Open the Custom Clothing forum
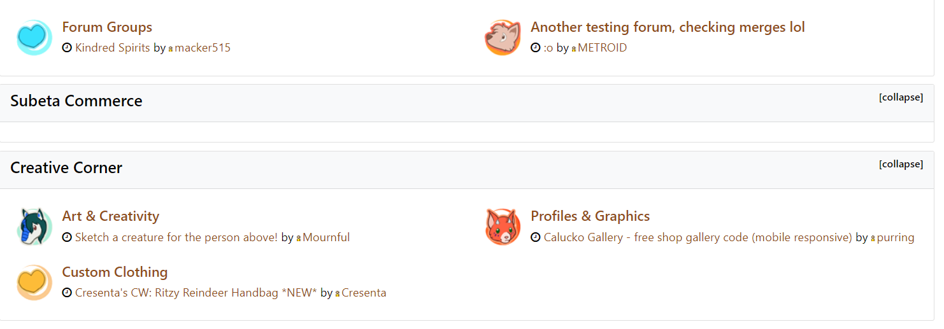944x329 pixels. tap(115, 272)
